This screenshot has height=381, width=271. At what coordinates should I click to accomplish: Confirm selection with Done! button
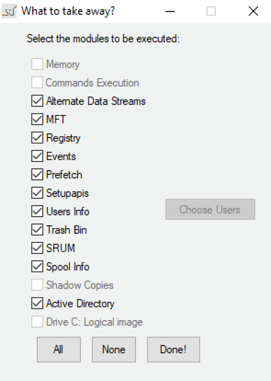[173, 349]
